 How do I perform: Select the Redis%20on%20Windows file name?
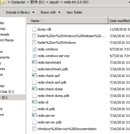[x=57, y=43]
